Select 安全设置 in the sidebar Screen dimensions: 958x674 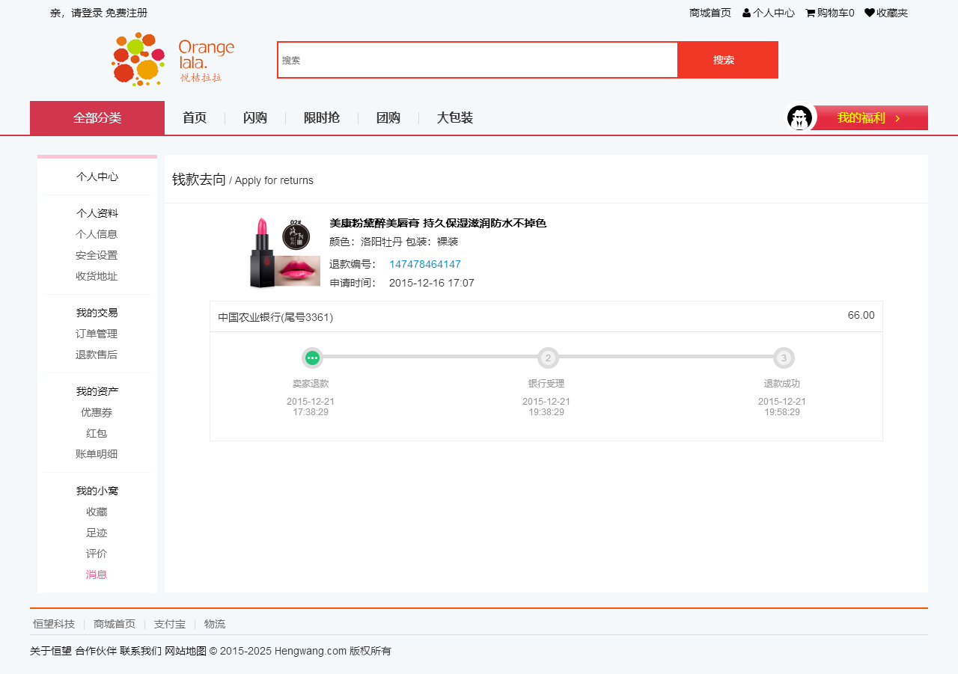click(97, 255)
